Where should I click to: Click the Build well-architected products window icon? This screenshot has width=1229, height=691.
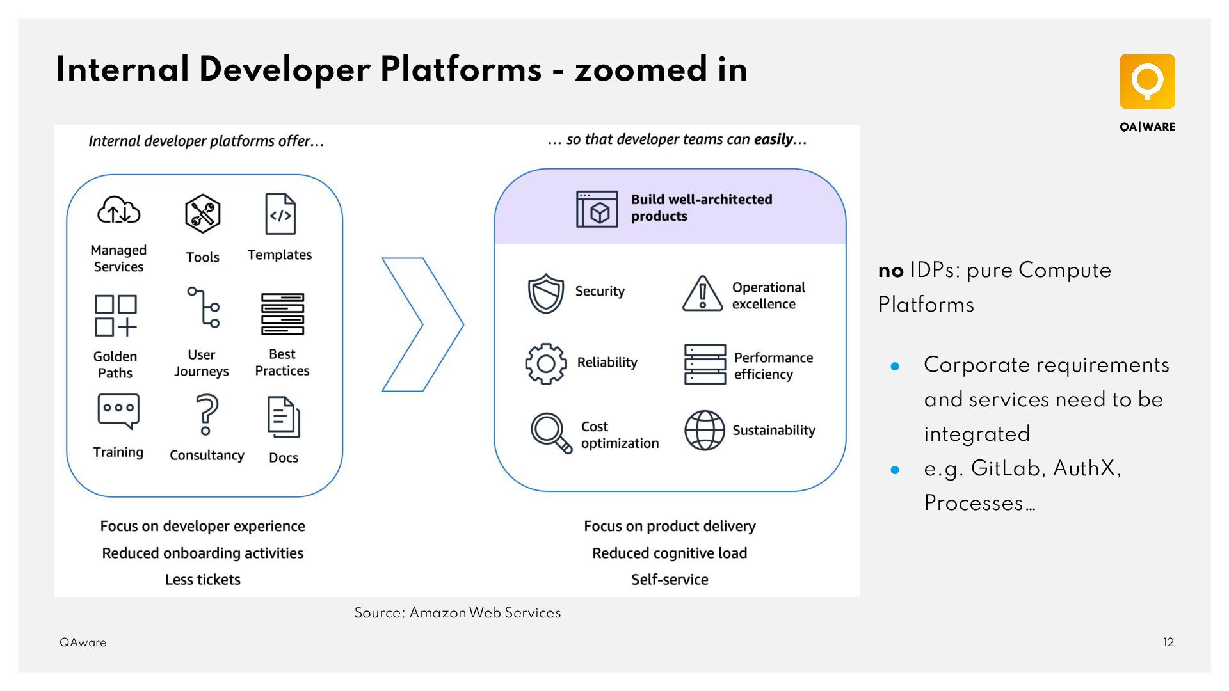click(597, 209)
